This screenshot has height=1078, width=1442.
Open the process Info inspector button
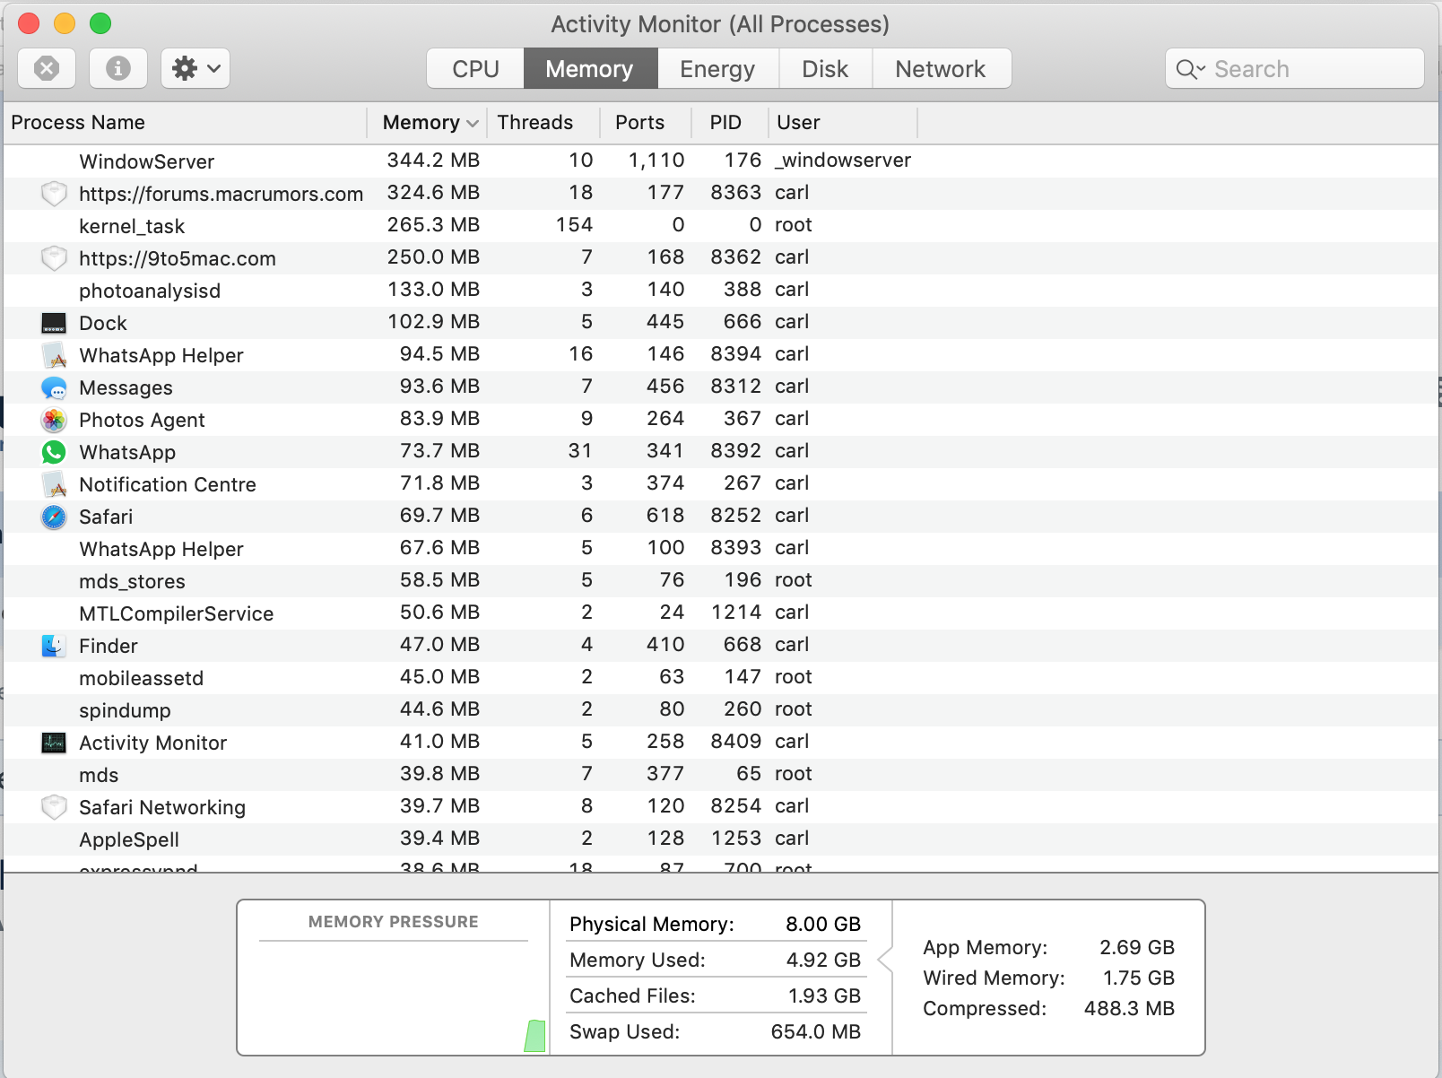(118, 68)
